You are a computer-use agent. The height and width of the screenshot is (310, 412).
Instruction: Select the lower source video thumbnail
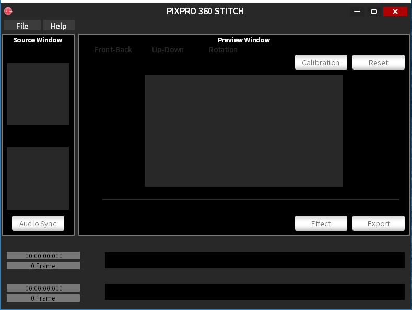tap(38, 178)
